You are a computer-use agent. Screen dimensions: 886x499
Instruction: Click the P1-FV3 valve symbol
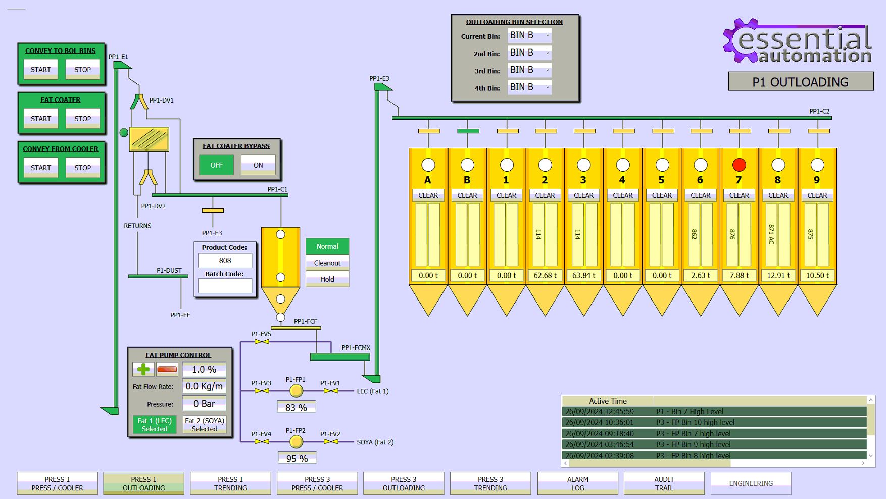coord(262,391)
